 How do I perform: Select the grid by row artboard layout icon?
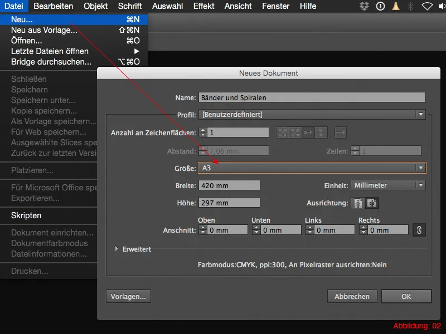click(283, 132)
